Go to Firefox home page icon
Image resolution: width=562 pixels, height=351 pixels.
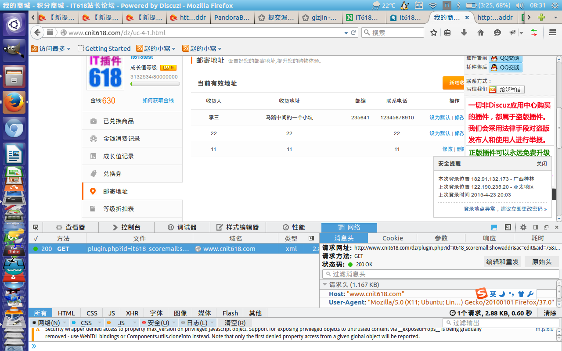pyautogui.click(x=481, y=32)
